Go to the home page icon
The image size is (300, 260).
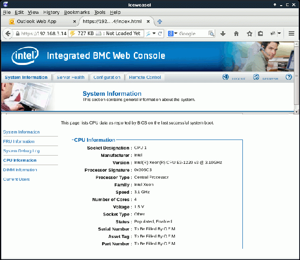pyautogui.click(x=236, y=34)
